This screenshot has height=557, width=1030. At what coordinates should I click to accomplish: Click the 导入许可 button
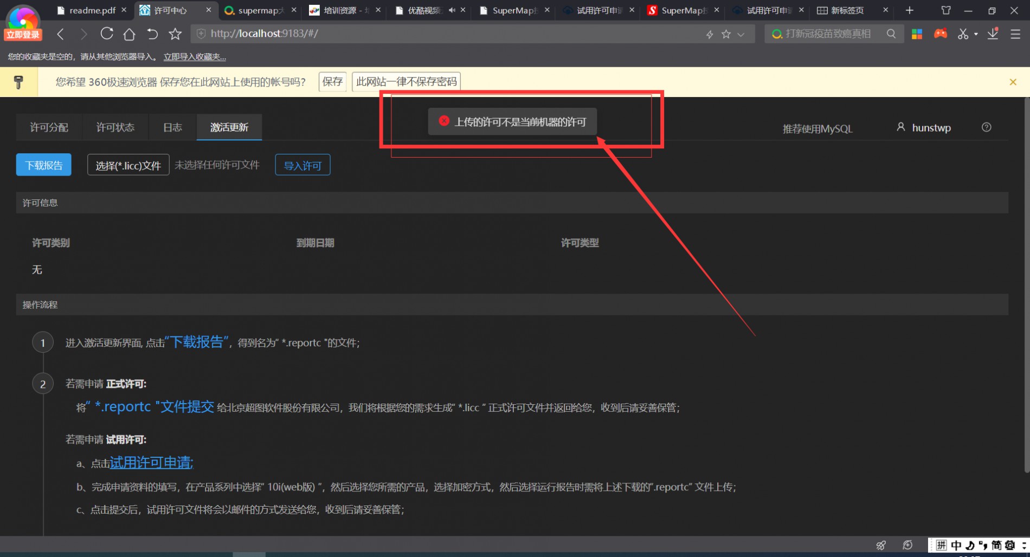click(x=302, y=165)
